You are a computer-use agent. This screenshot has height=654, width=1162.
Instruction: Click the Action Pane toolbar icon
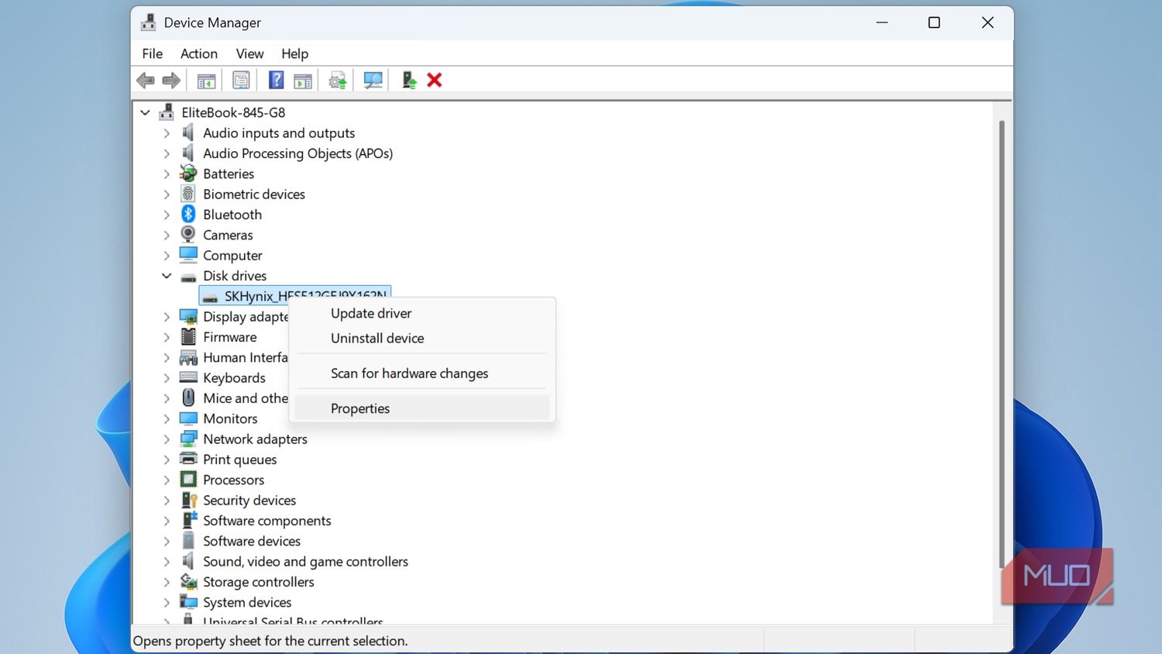(x=303, y=80)
